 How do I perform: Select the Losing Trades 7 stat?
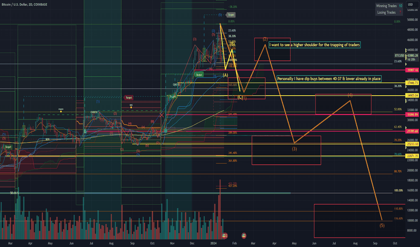389,12
